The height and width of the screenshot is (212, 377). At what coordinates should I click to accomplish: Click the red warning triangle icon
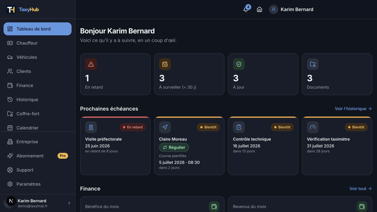[x=91, y=64]
